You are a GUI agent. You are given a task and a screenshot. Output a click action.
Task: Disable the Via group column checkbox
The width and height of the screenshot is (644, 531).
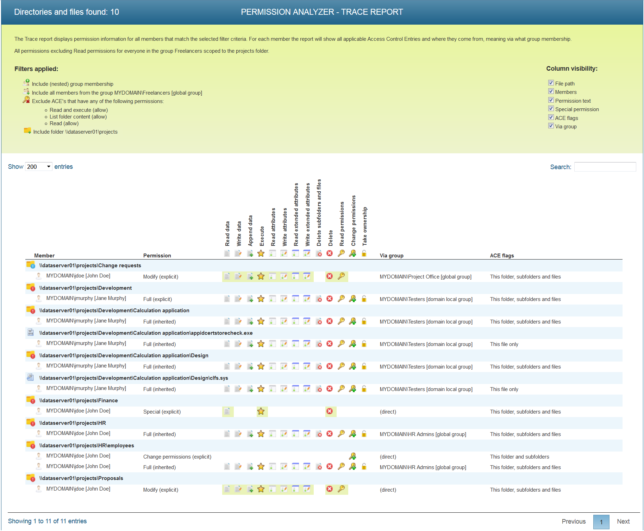click(551, 126)
